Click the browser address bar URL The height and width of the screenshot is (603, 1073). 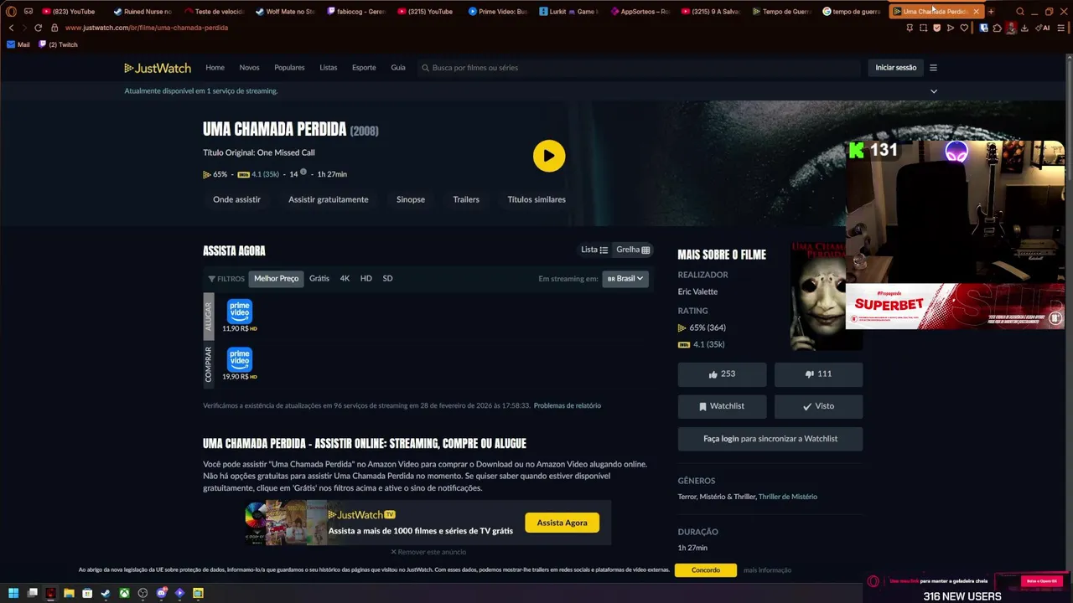point(147,28)
